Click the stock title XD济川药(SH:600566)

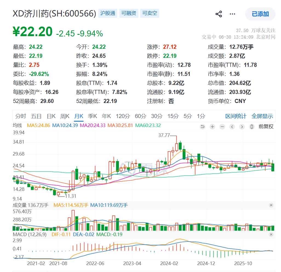tap(55, 14)
